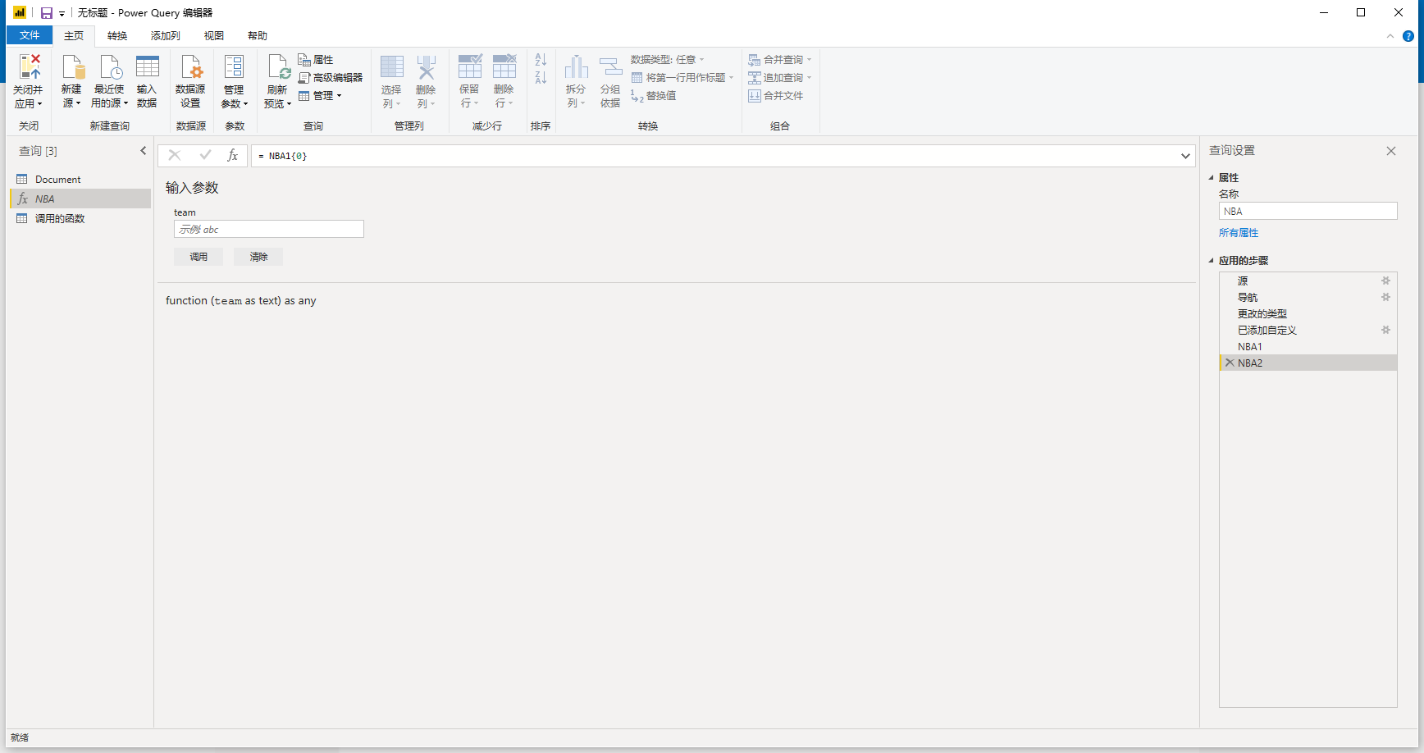Click Remove Rows (删除行) icon

(504, 66)
